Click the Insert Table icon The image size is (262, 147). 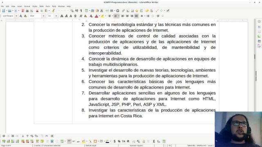click(x=86, y=11)
